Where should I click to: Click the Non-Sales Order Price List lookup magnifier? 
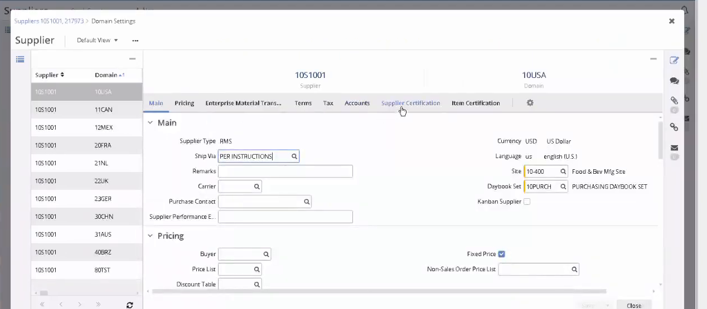click(574, 269)
